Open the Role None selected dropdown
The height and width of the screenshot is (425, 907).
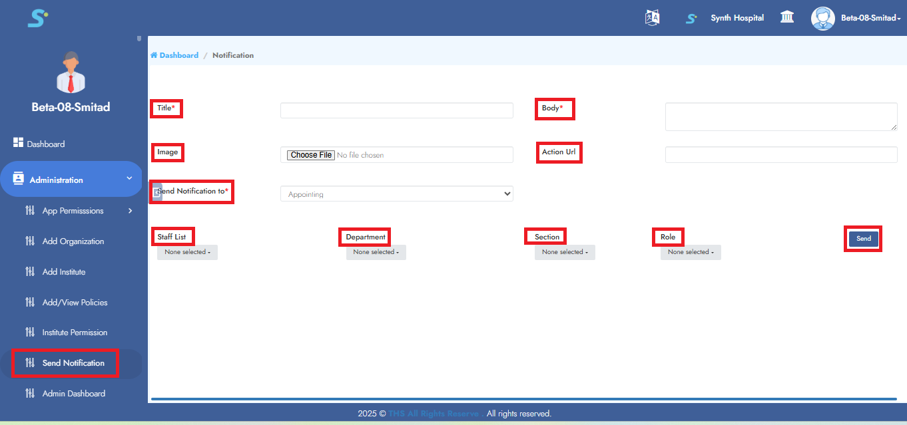click(x=690, y=252)
